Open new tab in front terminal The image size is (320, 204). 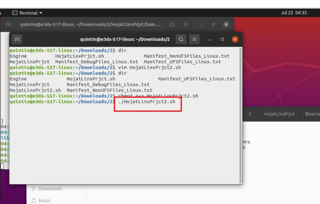(17, 39)
